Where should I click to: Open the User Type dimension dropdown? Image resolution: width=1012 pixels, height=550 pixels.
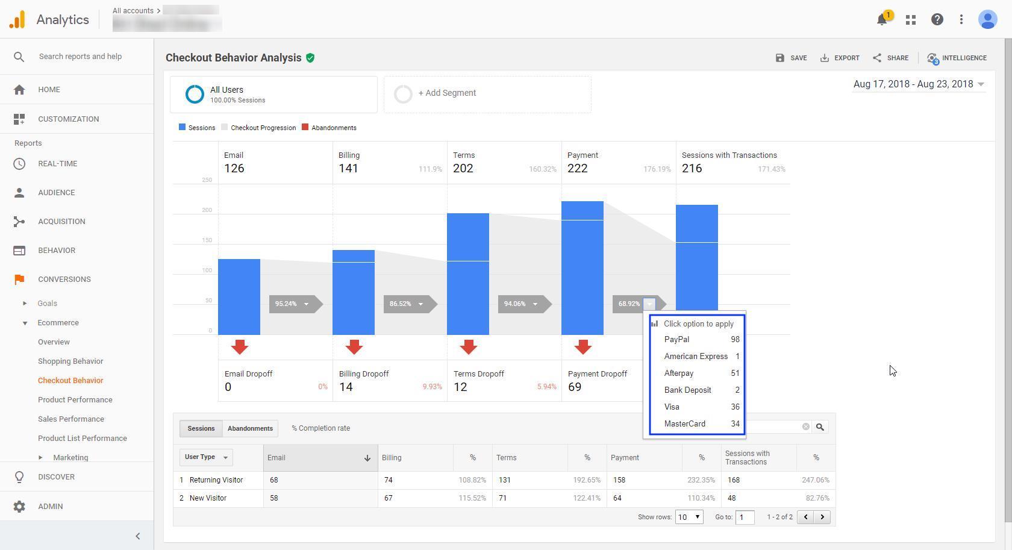206,457
